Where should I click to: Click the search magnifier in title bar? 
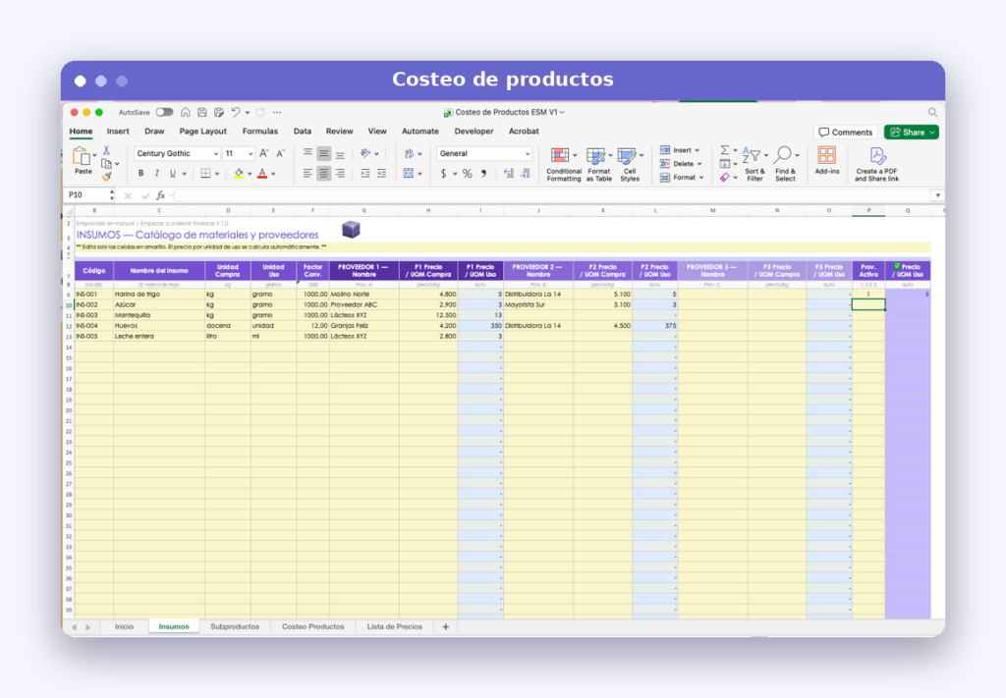click(x=932, y=112)
